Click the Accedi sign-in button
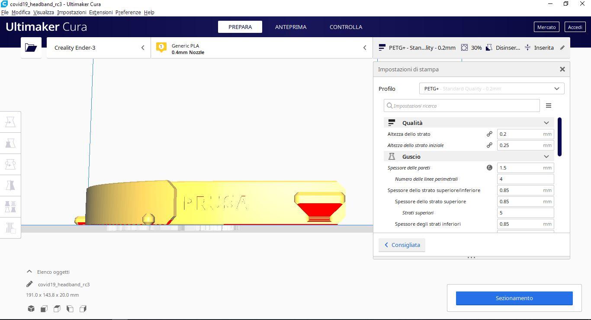Screen dimensions: 591x320 pos(575,27)
